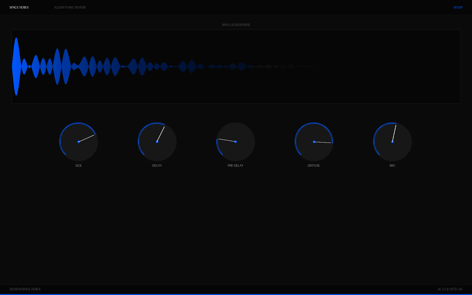The image size is (472, 295).
Task: Click the MIX label text
Action: 392,165
